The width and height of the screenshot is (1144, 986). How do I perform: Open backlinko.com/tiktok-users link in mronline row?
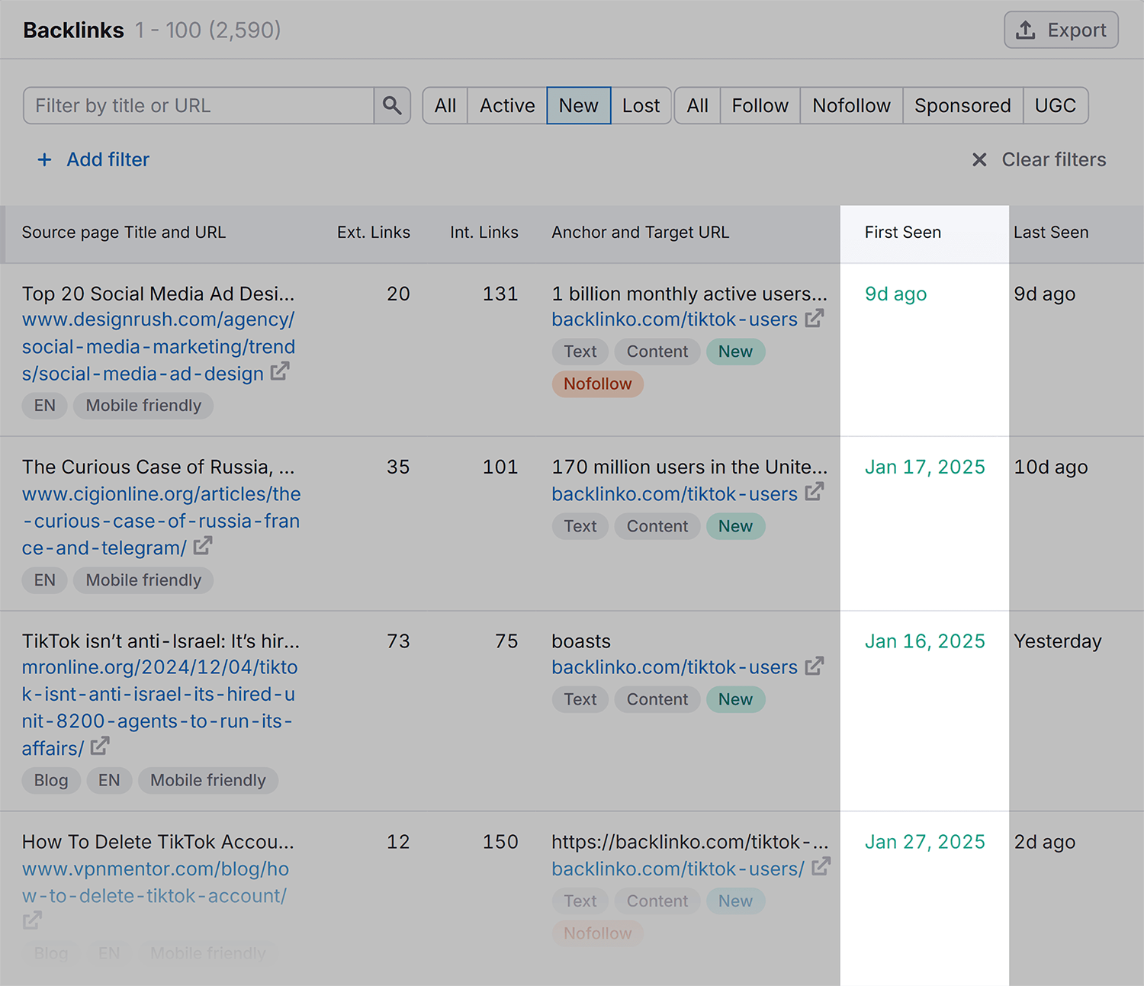click(x=675, y=667)
